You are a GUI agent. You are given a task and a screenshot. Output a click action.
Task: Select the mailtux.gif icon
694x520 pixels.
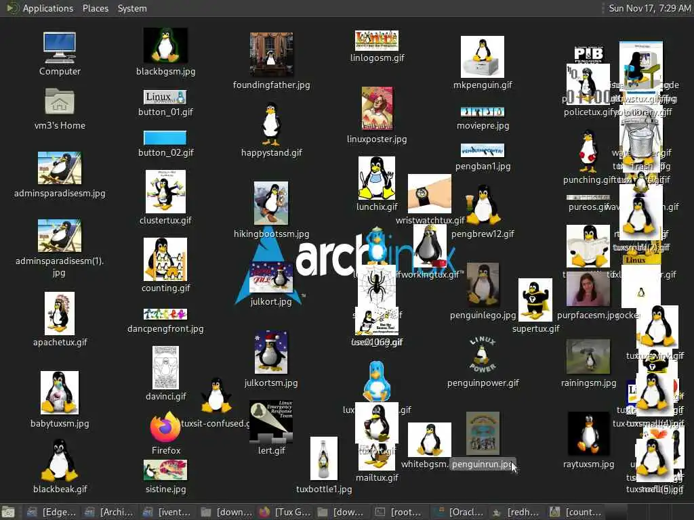(x=377, y=459)
